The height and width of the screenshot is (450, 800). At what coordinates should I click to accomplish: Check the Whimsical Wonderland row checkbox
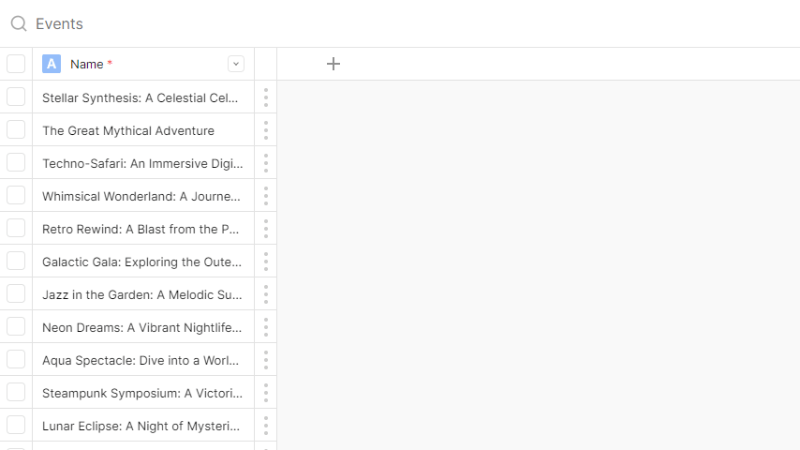click(16, 195)
